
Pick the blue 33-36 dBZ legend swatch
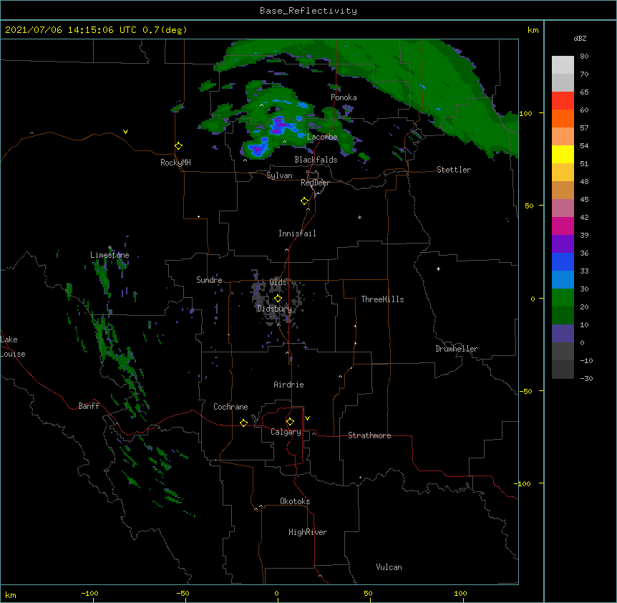[x=563, y=261]
